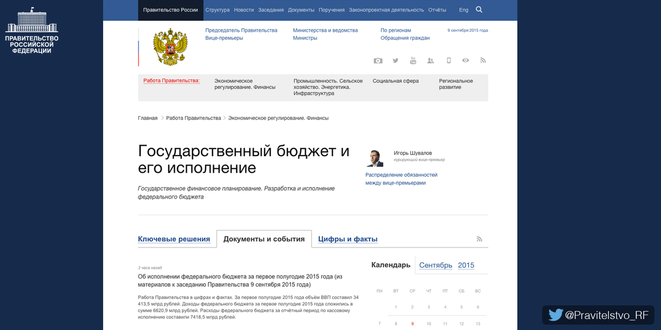Open Вице-премьеры link
The height and width of the screenshot is (330, 661).
[224, 38]
